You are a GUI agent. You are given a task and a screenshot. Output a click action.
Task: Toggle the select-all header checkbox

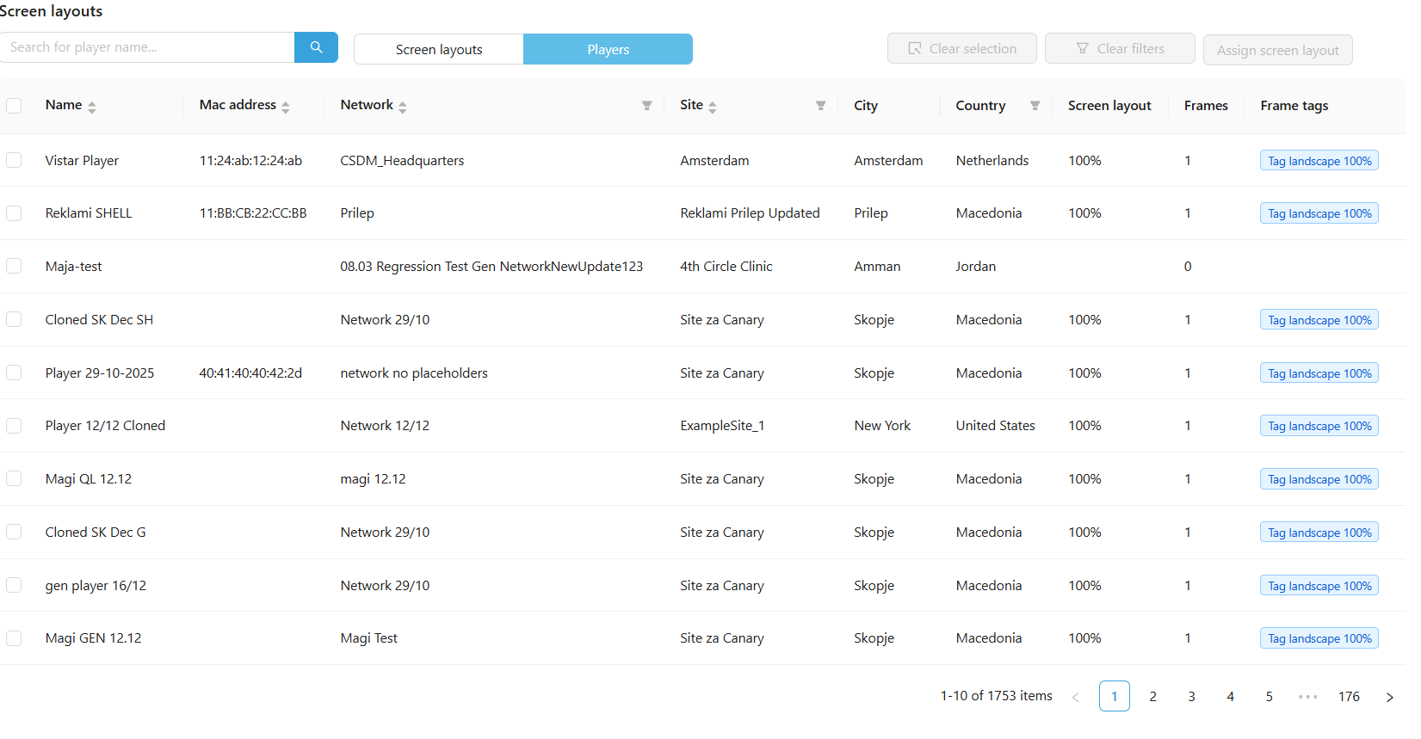pos(14,106)
